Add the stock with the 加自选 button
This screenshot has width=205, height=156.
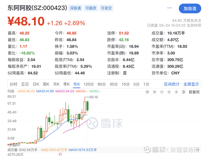click(190, 9)
